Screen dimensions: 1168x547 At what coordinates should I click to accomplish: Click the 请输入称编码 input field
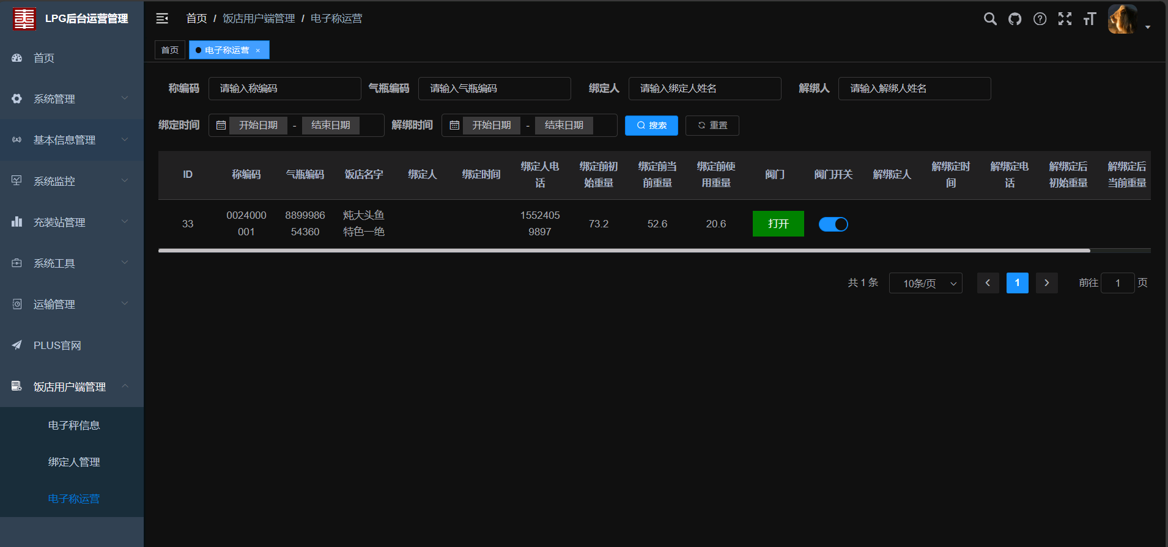tap(284, 89)
